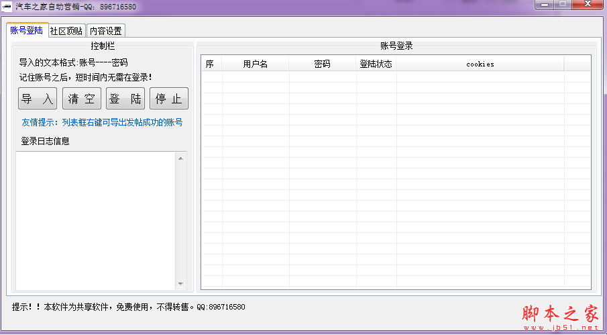
Task: Click the log box scroll up arrow
Action: click(180, 158)
